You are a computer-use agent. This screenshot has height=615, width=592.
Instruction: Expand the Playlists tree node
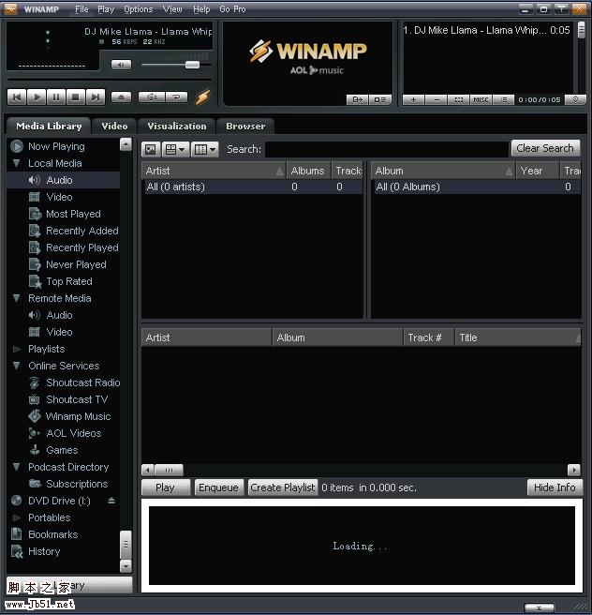point(17,349)
